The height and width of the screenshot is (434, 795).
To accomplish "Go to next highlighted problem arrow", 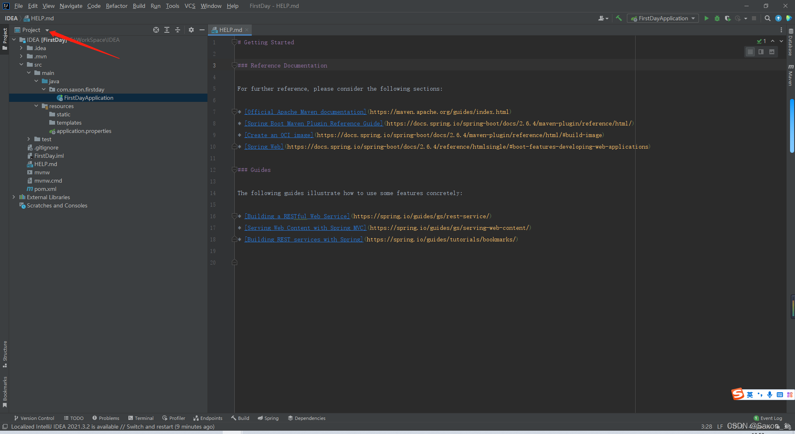I will [x=781, y=41].
